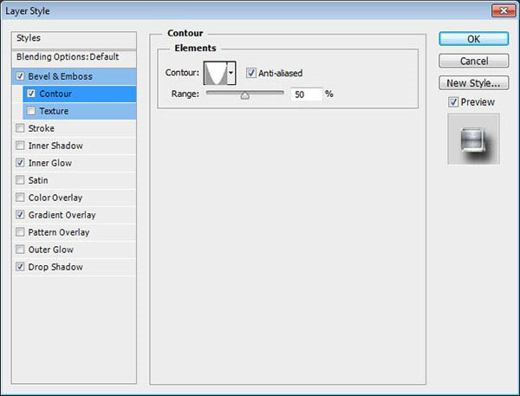Enable the Outer Glow checkbox

(20, 250)
